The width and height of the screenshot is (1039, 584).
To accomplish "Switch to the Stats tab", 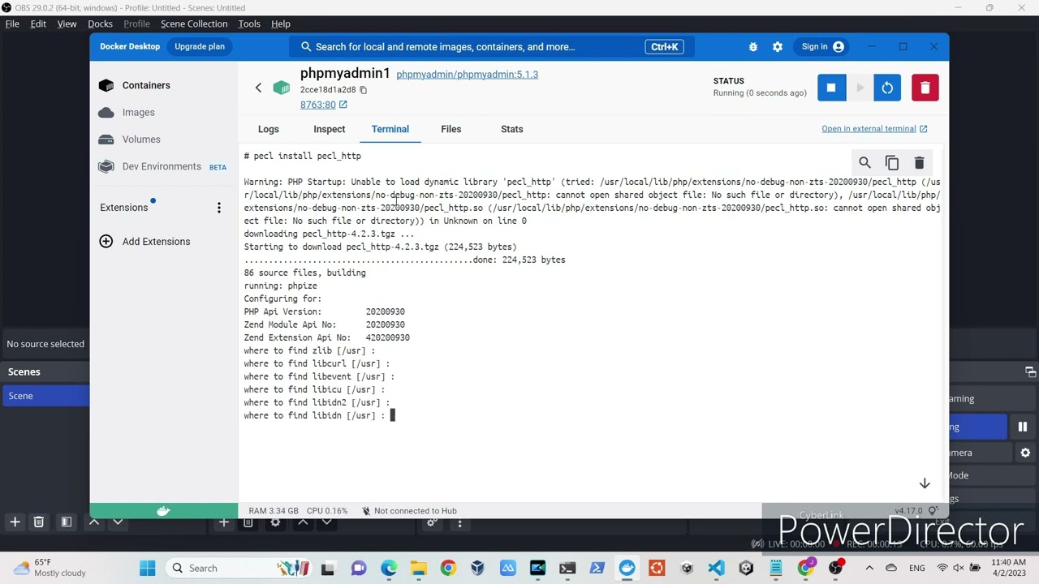I will 511,129.
